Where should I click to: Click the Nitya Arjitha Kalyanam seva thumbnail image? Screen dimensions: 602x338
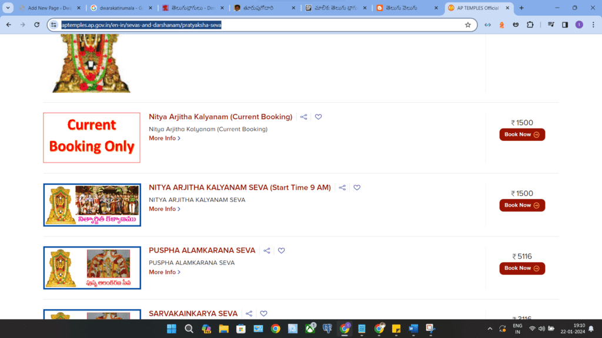click(x=92, y=205)
